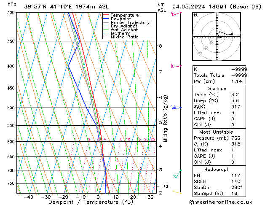265x205 pixels.
Task: Click the '0' temperature axis label
Action: [x=98, y=197]
